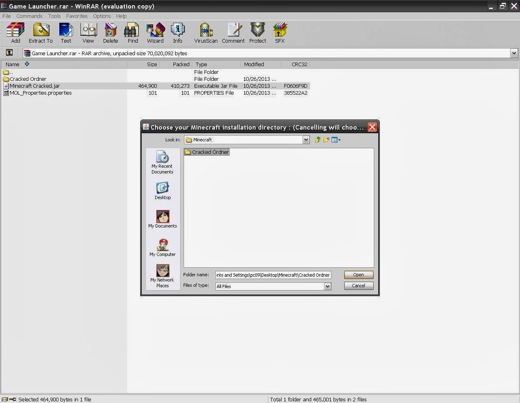Expand the WinRAR archive path dropdown
Image resolution: width=520 pixels, height=403 pixels.
[514, 53]
